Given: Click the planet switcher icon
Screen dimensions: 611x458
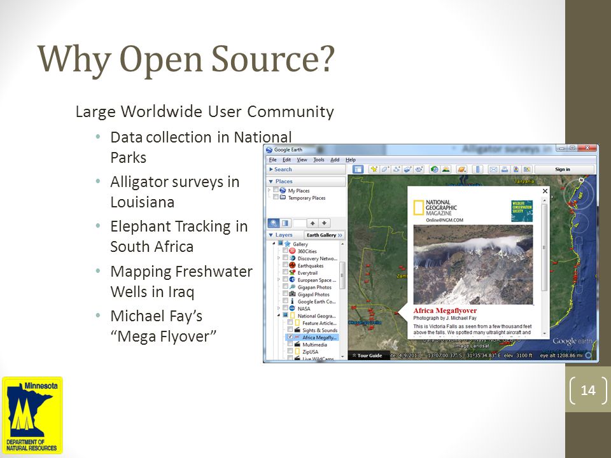Looking at the screenshot, I should tap(461, 169).
